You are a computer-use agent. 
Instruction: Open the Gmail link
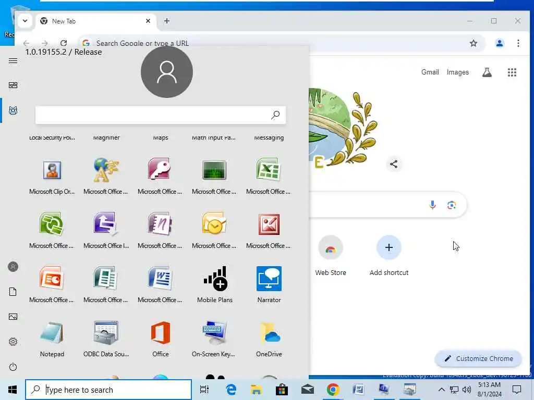[x=430, y=72]
